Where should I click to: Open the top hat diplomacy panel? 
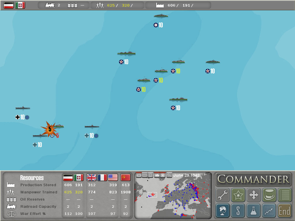point(269,195)
